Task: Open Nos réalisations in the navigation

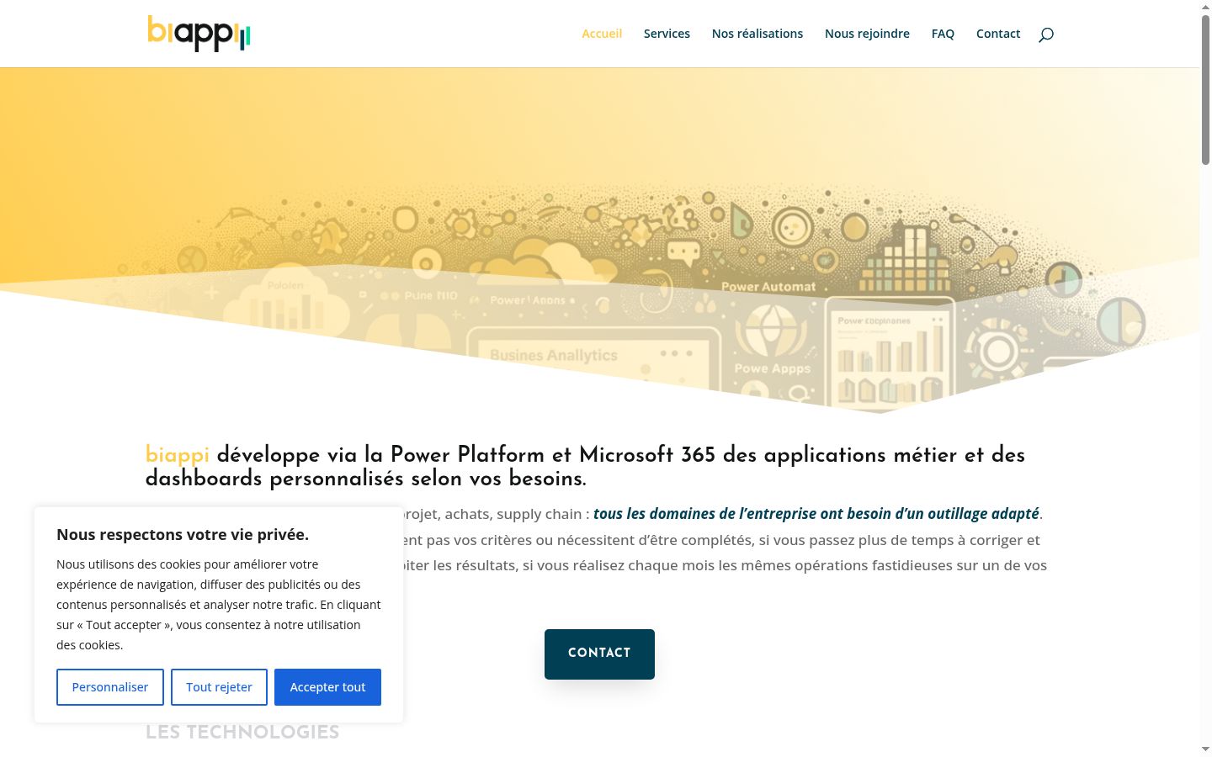Action: 757,34
